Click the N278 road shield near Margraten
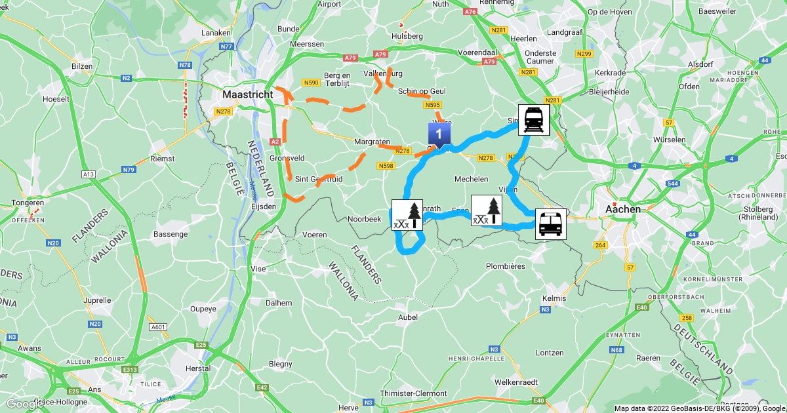The image size is (787, 413). pos(403,151)
